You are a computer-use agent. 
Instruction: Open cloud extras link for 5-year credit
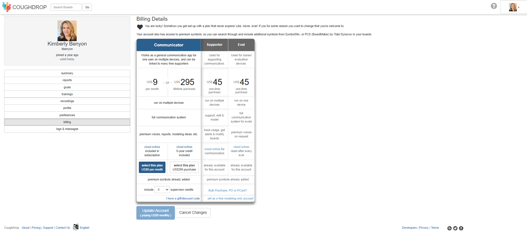coord(184,147)
